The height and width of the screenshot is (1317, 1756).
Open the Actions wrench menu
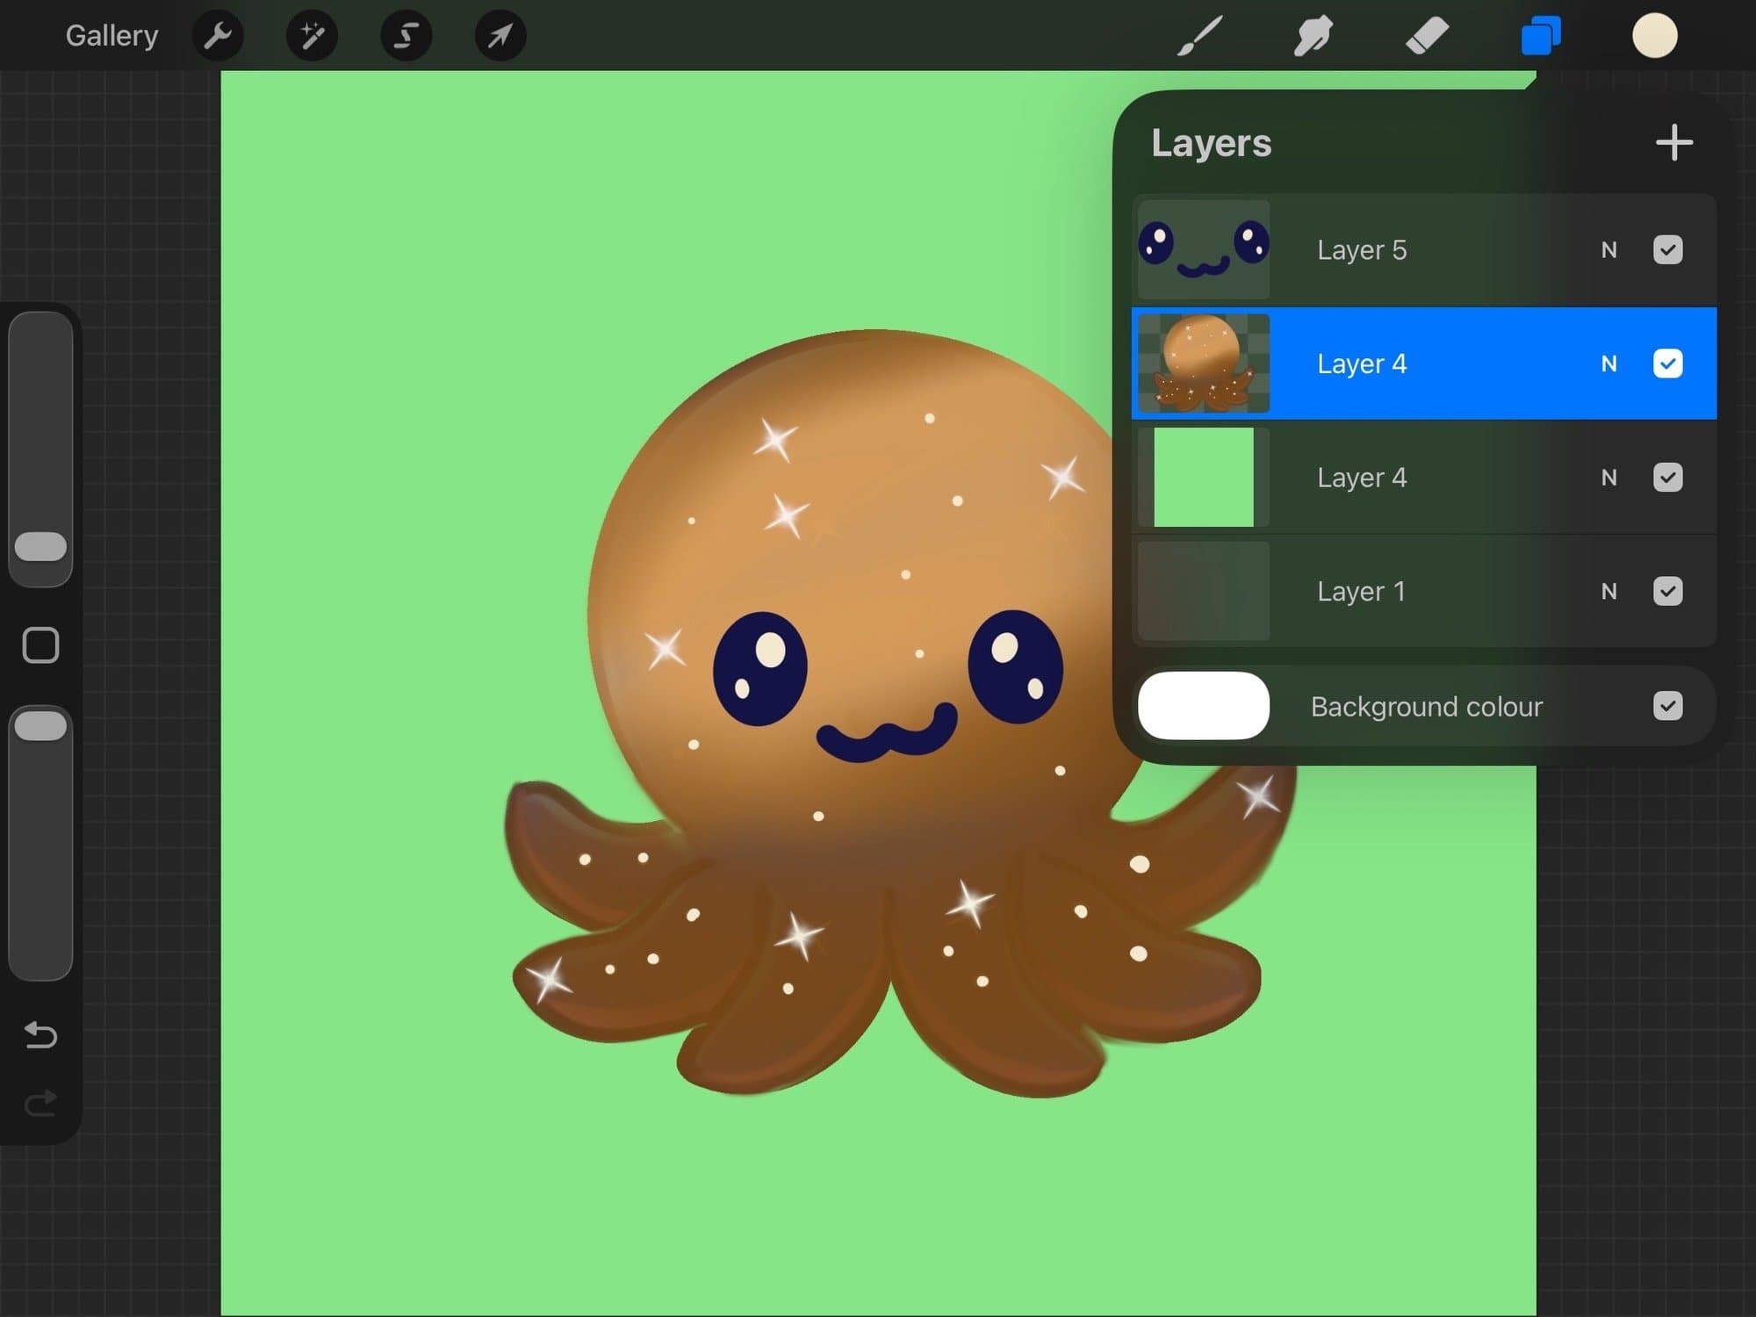217,36
